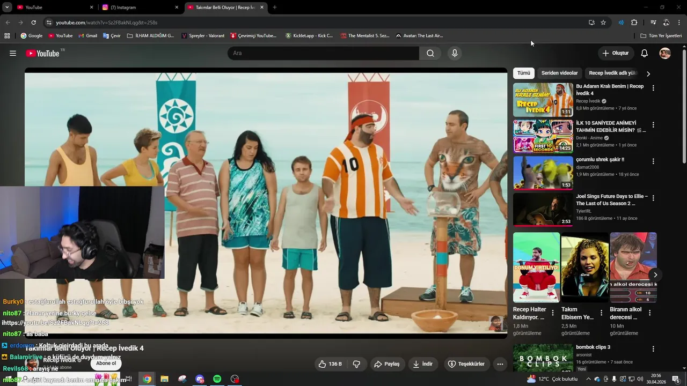
Task: Open options for Biranın alkol derecesi short
Action: point(649,313)
